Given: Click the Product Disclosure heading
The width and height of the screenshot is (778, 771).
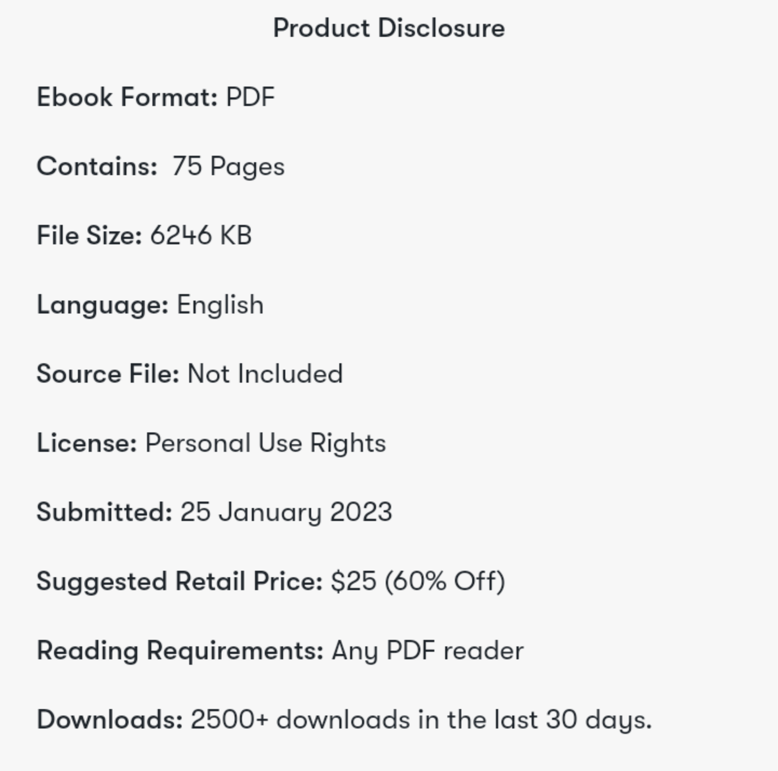Looking at the screenshot, I should pyautogui.click(x=389, y=28).
